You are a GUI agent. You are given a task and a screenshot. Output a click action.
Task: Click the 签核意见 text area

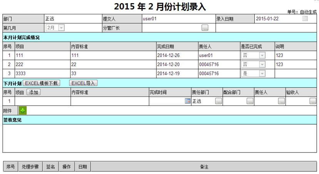point(159,138)
